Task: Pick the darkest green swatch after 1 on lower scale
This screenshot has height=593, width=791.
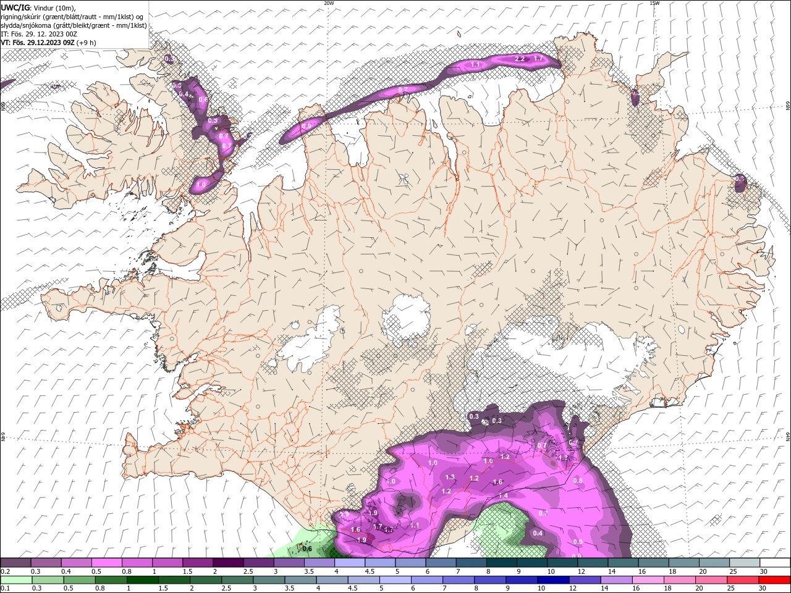Action: point(142,580)
